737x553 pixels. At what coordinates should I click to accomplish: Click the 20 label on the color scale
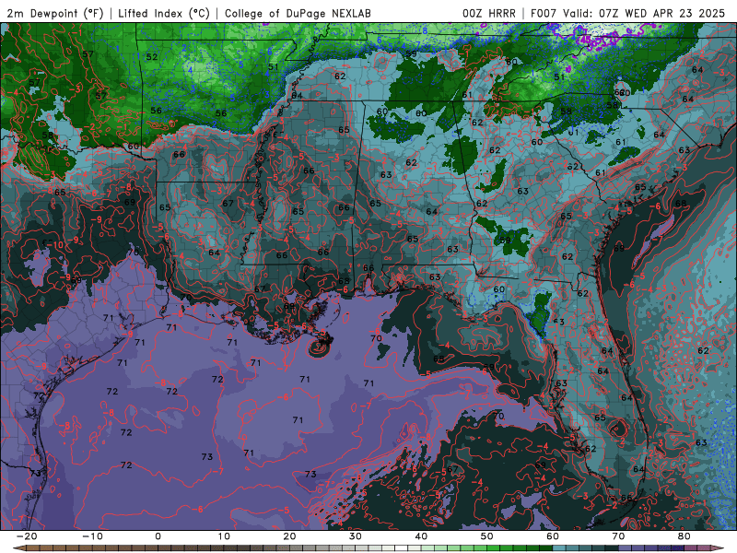tap(289, 536)
